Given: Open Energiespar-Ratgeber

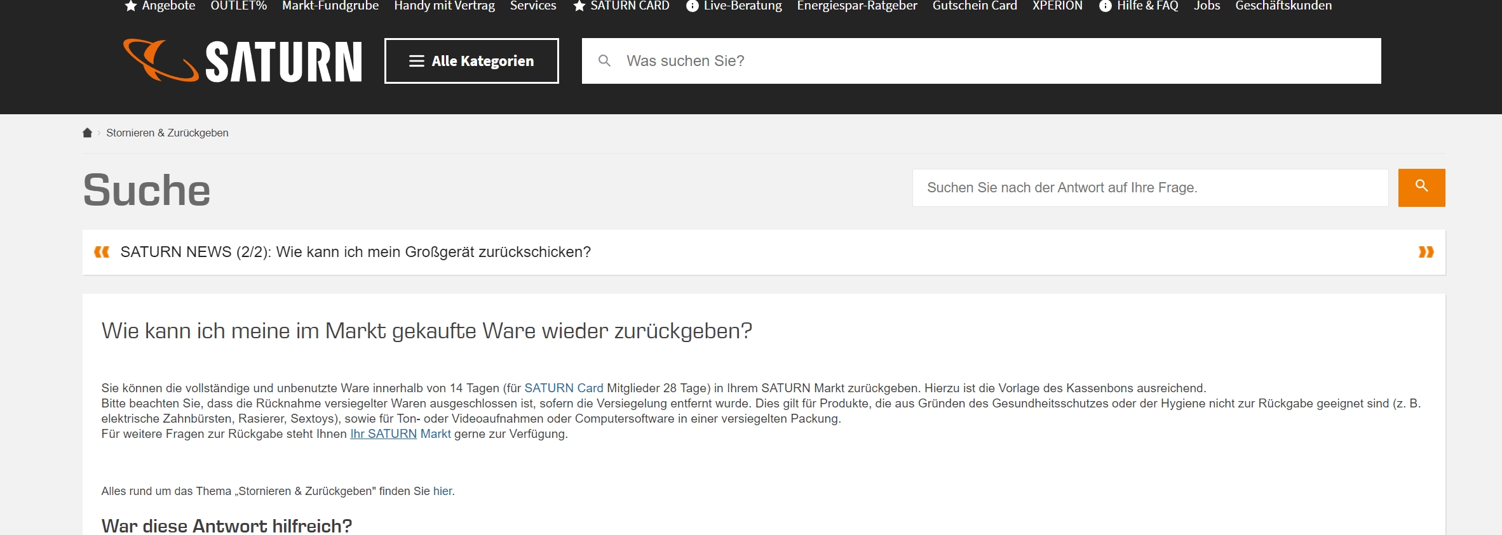Looking at the screenshot, I should coord(857,6).
